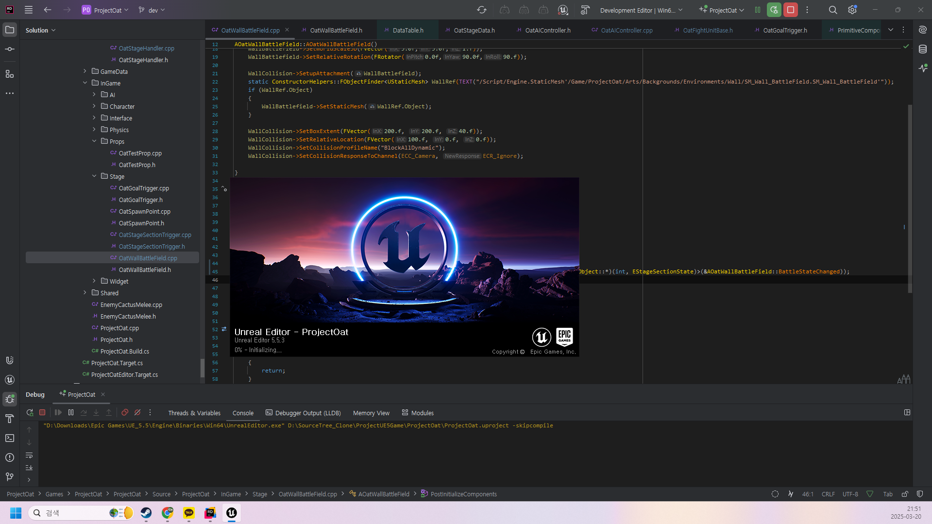
Task: Resume program in Debug panel
Action: (58, 412)
